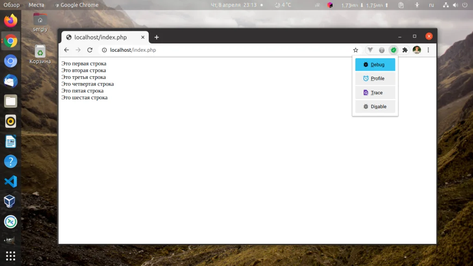Click the green Xdebug helper bug icon
Viewport: 473px width, 266px height.
pos(394,50)
